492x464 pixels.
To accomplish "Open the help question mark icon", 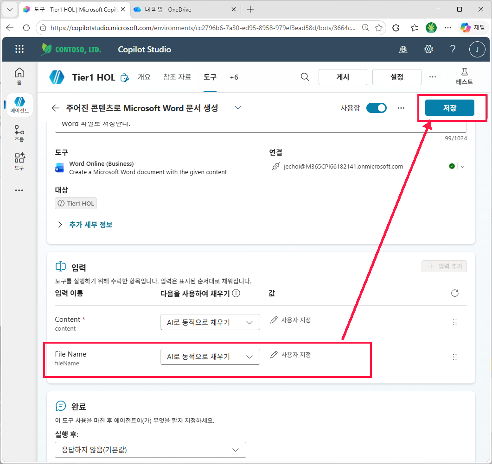I will click(x=453, y=49).
